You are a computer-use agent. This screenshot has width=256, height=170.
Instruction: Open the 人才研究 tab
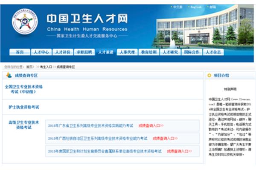pos(170,52)
